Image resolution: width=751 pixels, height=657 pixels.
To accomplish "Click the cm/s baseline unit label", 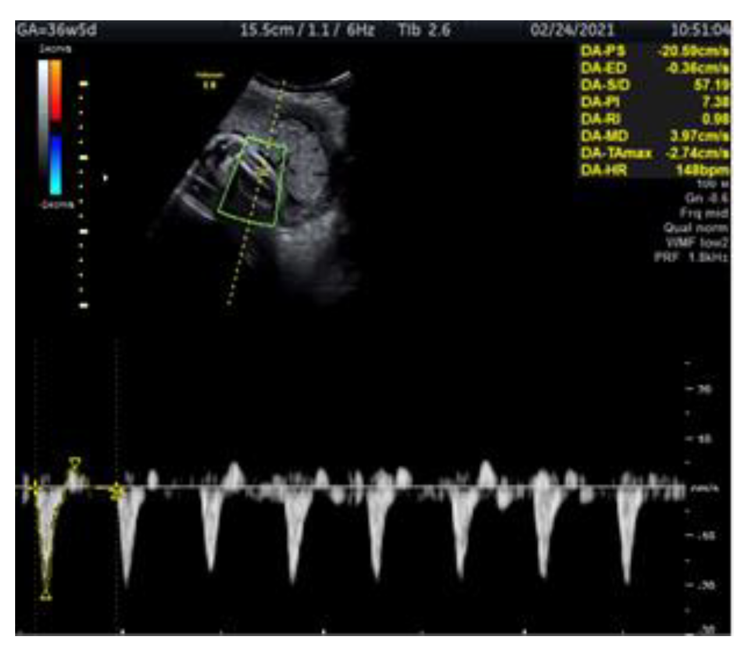I will [x=704, y=489].
